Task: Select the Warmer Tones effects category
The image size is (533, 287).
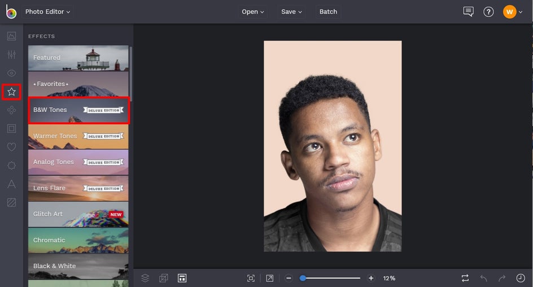Action: [78, 136]
